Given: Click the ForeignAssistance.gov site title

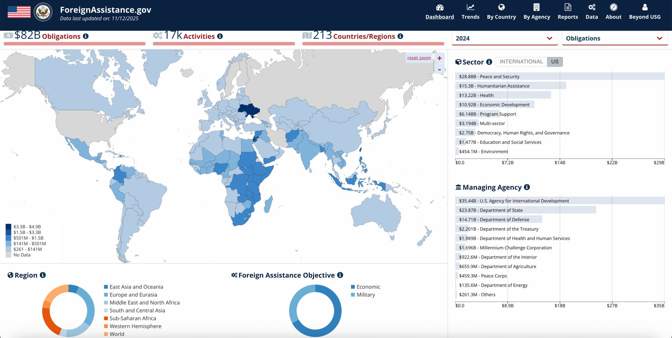Looking at the screenshot, I should click(x=105, y=10).
